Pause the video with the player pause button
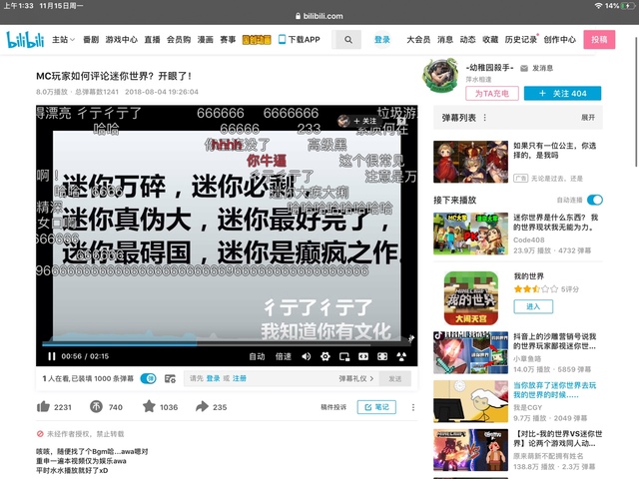 coord(51,356)
